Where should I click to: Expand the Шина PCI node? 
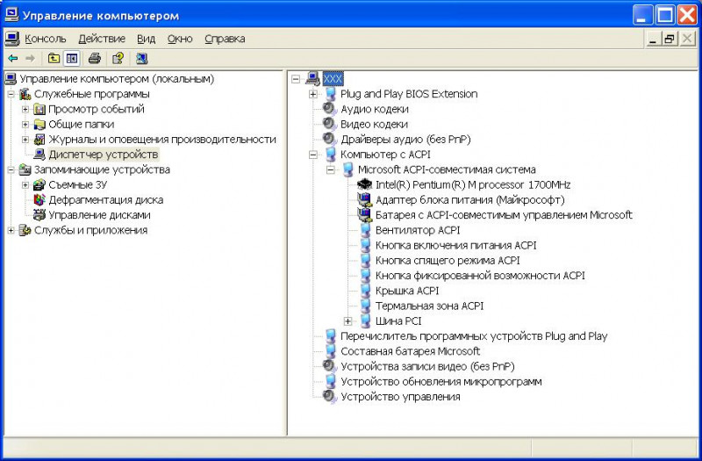pyautogui.click(x=348, y=321)
